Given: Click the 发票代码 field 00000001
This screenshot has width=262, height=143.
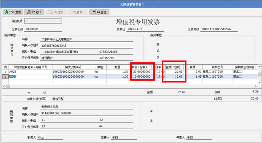Looking at the screenshot, I should [x=43, y=29].
